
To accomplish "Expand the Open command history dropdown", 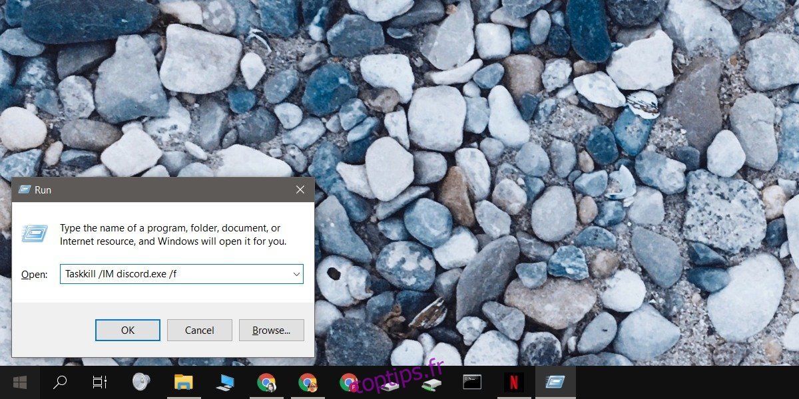I will point(296,274).
